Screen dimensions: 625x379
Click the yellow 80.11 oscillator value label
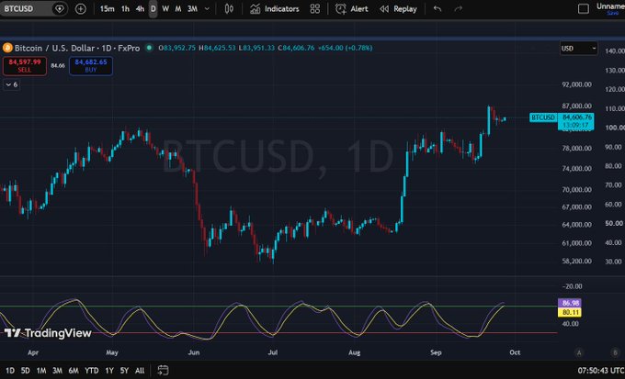(x=570, y=312)
